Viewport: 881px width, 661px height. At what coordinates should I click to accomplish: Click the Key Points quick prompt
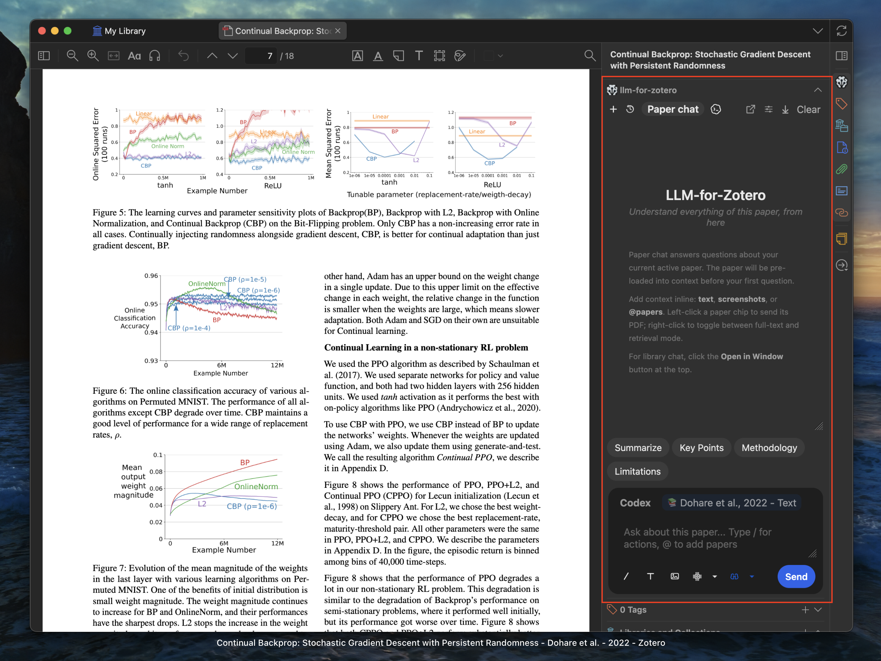(x=701, y=448)
